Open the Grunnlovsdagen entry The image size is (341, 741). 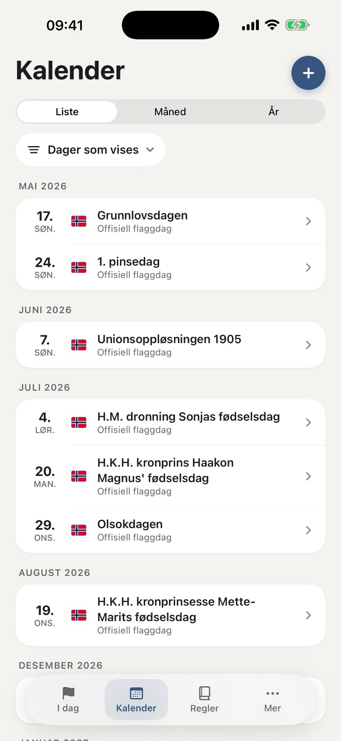[171, 221]
